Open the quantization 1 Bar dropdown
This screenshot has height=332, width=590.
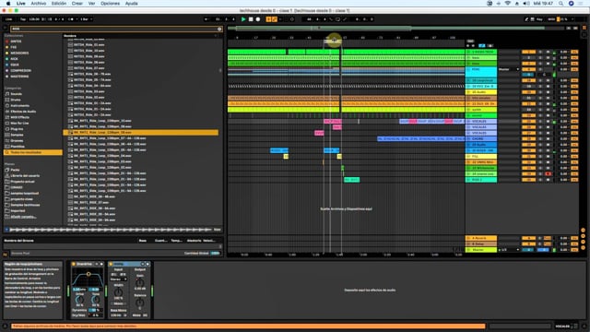(86, 19)
